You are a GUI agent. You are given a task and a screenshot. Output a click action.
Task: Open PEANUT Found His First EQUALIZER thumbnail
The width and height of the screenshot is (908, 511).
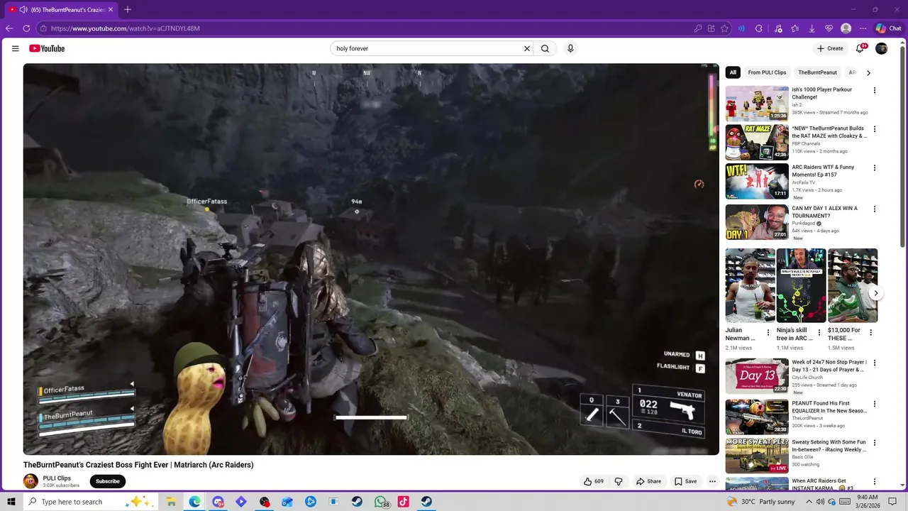757,417
